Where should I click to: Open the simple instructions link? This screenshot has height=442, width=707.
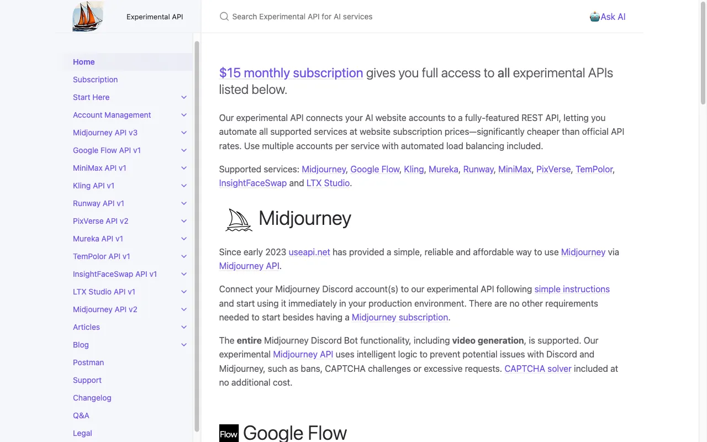(572, 289)
